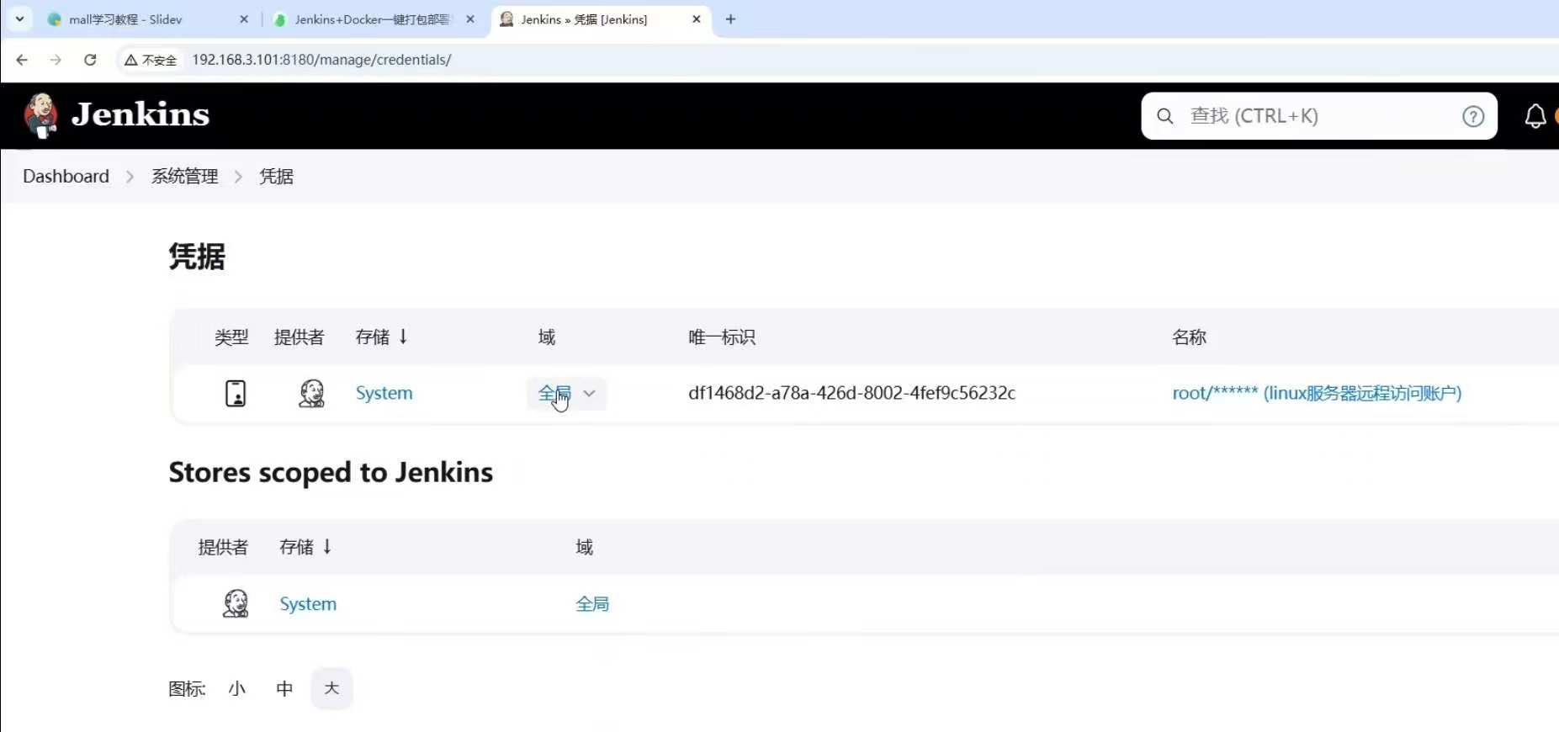The image size is (1559, 732).
Task: Sort by 存储 column in 凭据 table
Action: 381,337
